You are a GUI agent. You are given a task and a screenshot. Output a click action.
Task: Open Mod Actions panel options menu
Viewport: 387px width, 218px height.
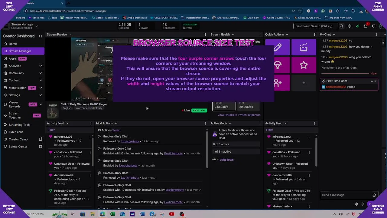[205, 123]
